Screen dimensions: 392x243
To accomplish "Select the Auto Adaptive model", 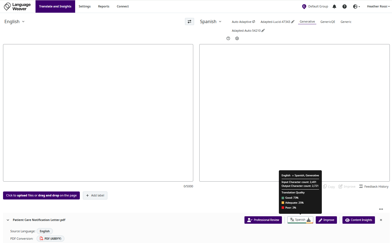I will click(x=243, y=22).
